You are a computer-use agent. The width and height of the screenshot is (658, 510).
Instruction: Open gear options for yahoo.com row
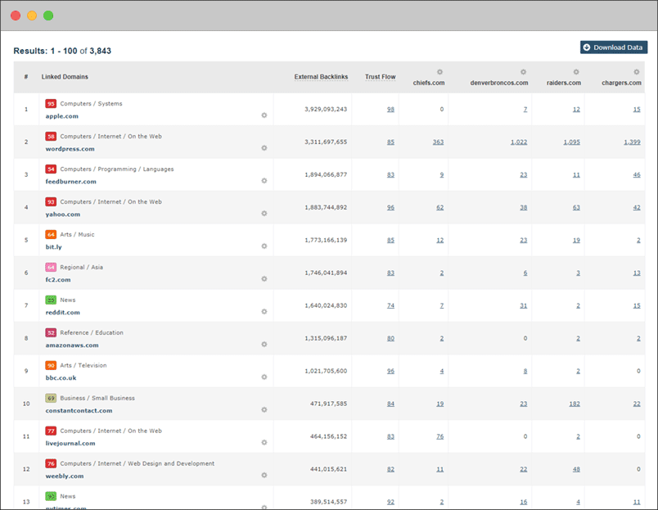264,213
